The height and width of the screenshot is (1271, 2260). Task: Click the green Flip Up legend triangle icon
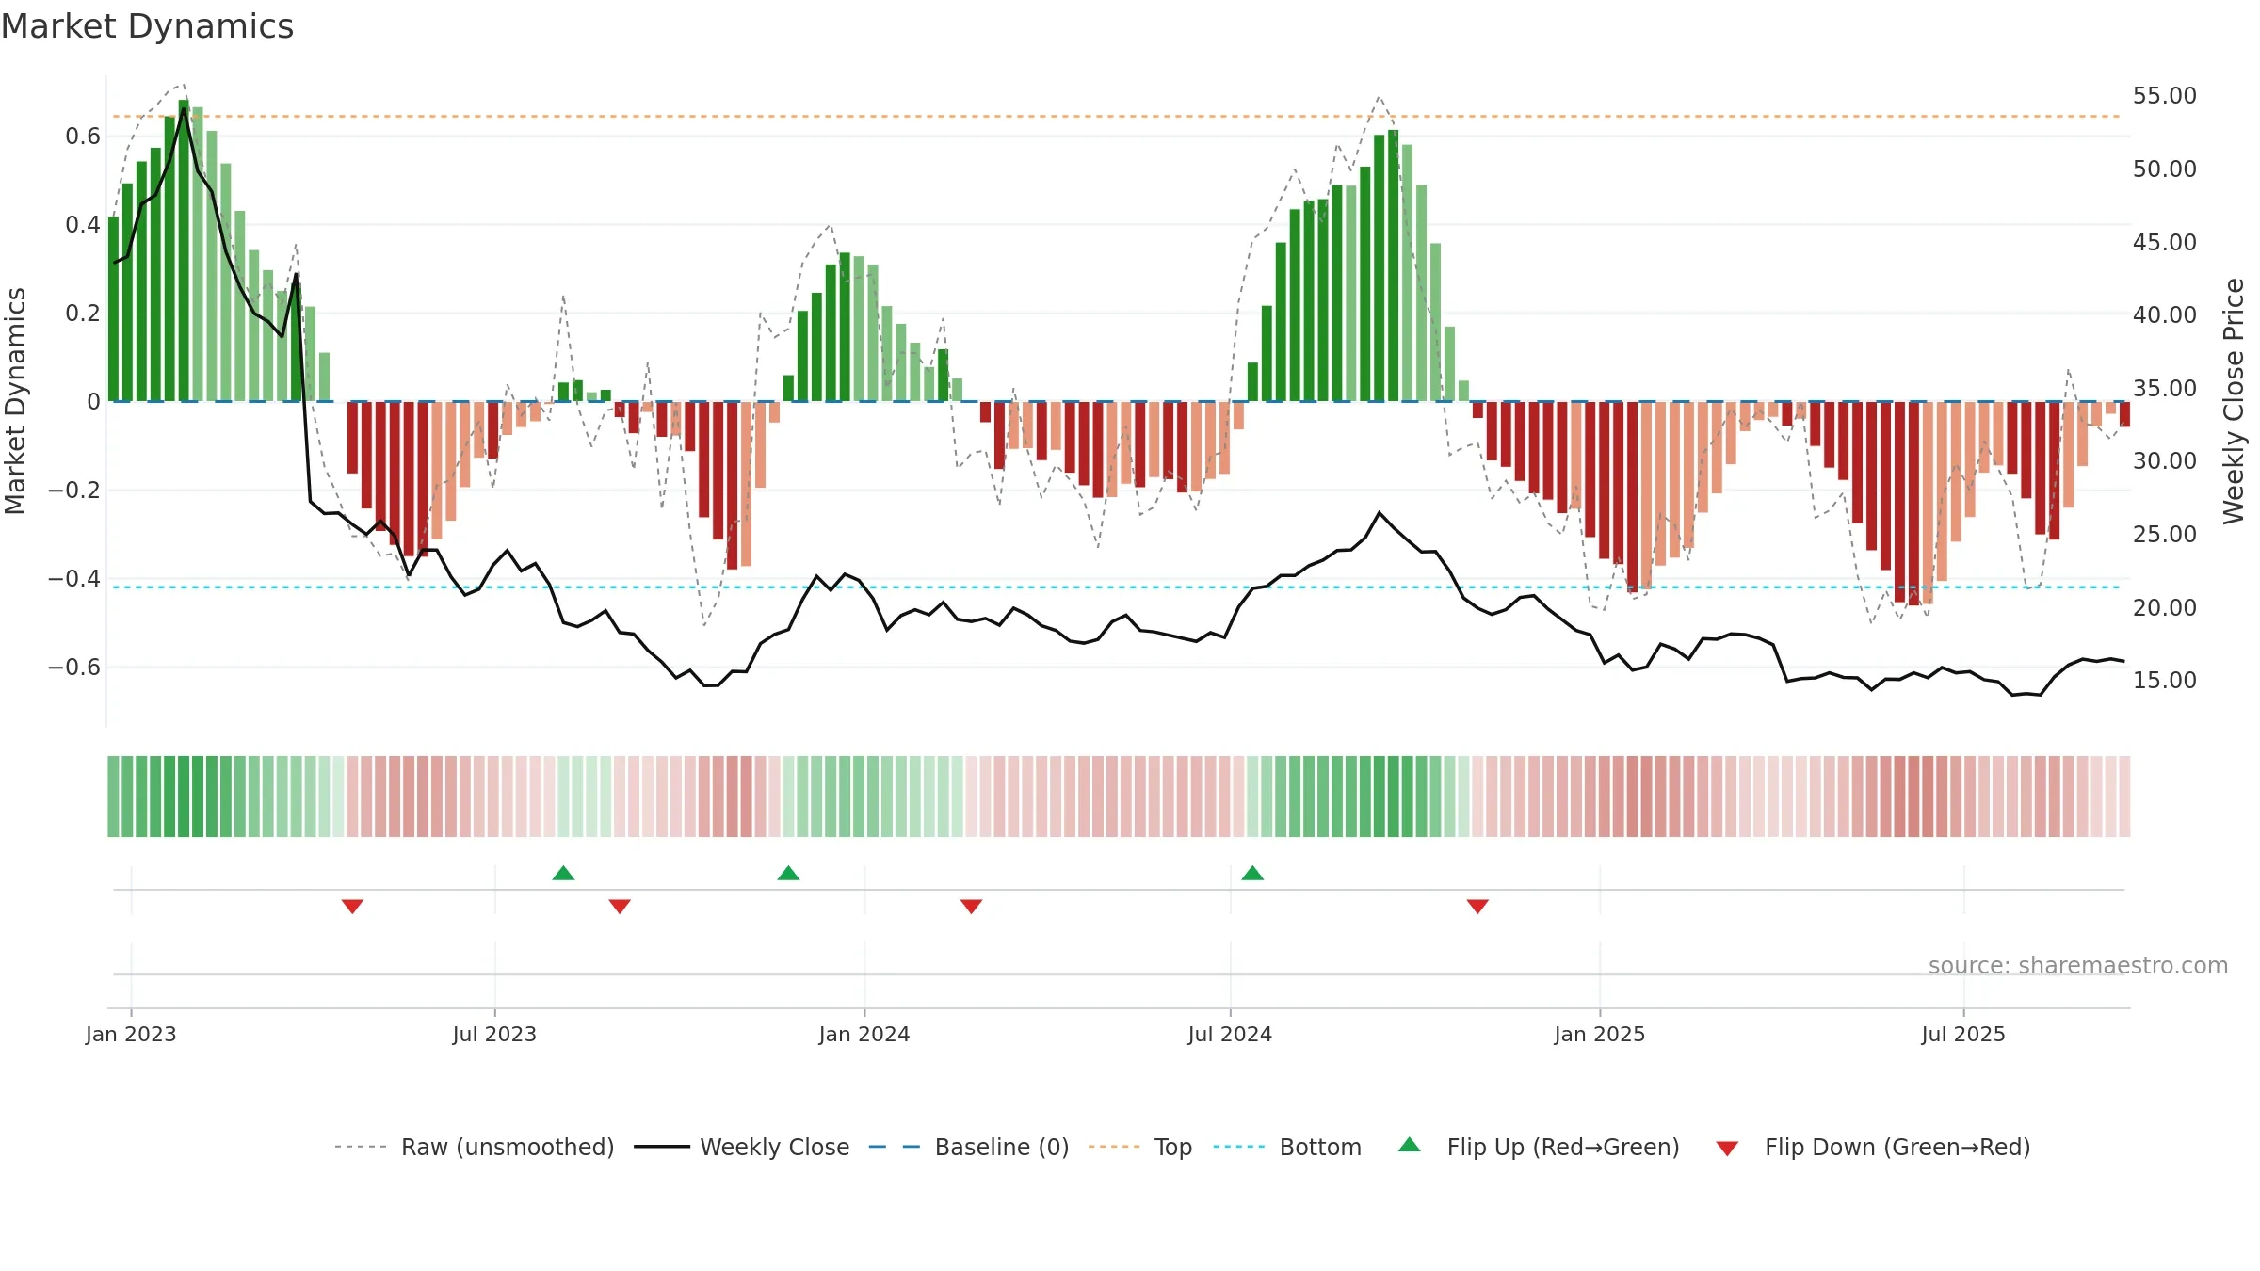tap(1410, 1145)
